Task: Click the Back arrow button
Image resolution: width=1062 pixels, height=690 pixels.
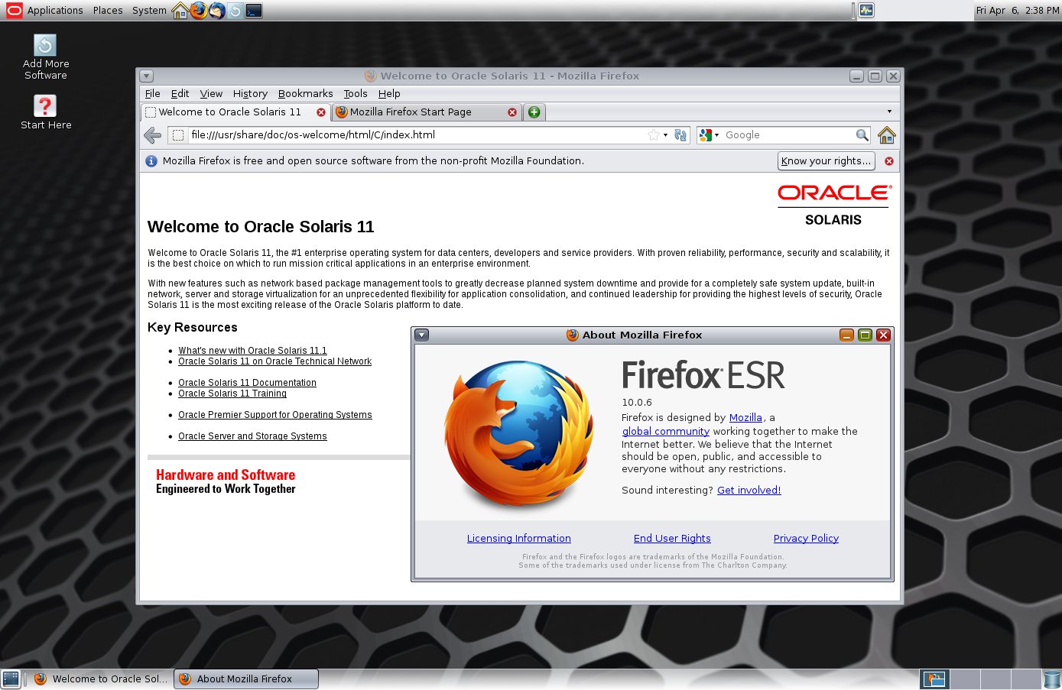Action: pyautogui.click(x=152, y=135)
